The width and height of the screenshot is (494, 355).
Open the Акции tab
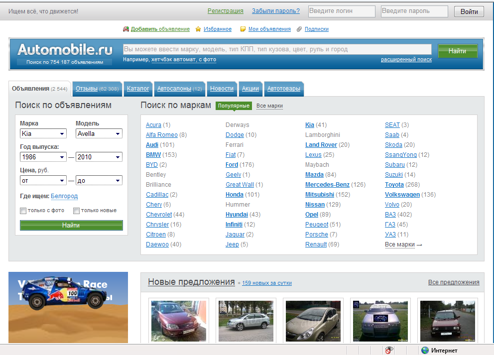[250, 89]
